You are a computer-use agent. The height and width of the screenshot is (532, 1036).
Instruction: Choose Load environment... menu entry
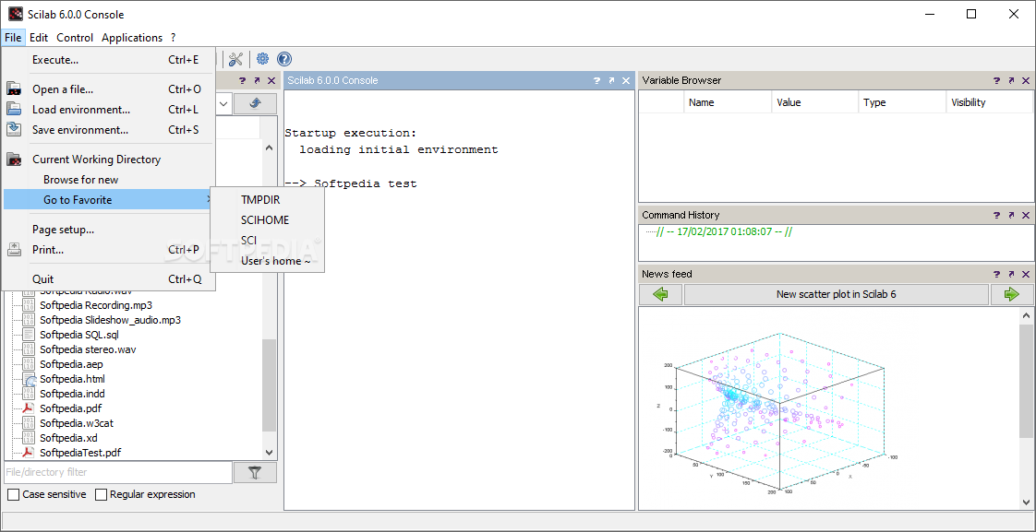click(x=108, y=110)
